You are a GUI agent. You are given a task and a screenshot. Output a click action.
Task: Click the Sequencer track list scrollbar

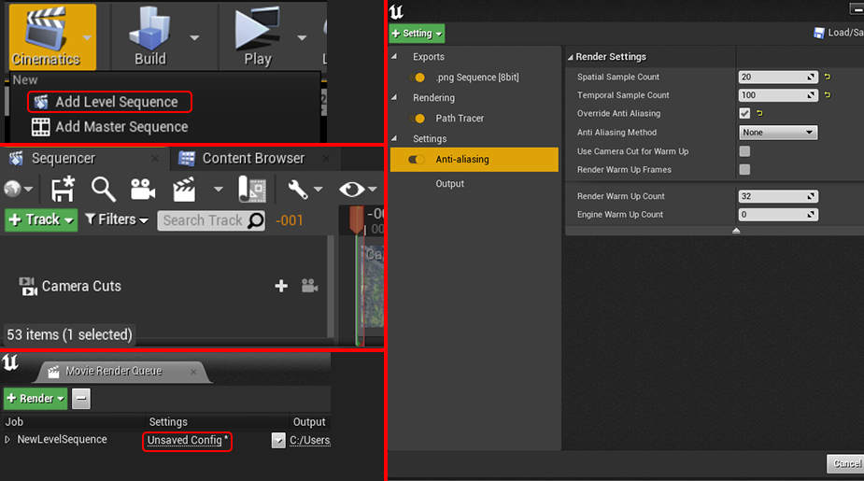(x=331, y=286)
